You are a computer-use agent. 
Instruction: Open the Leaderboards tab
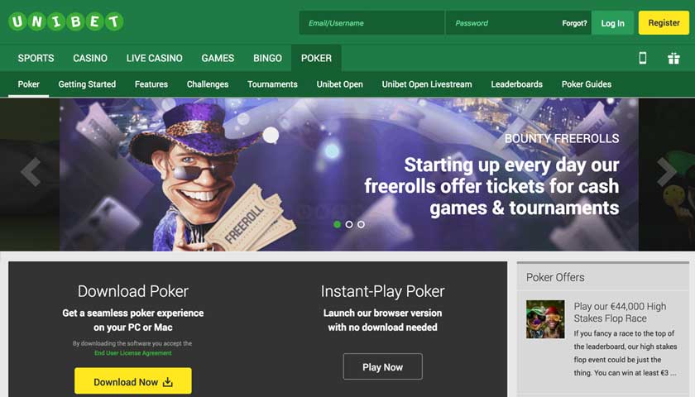[x=517, y=84]
